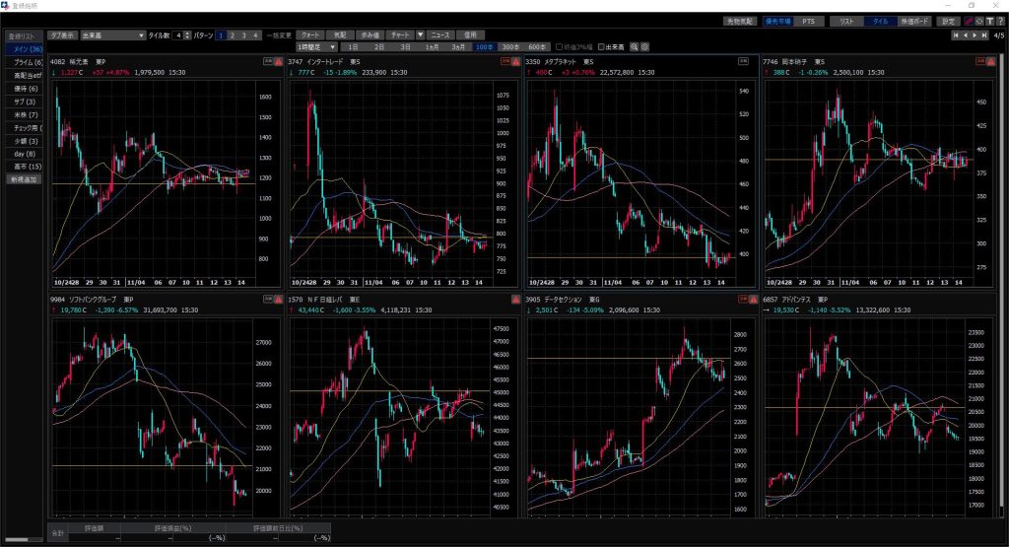Jump to first page with the skip-back arrow

click(956, 35)
